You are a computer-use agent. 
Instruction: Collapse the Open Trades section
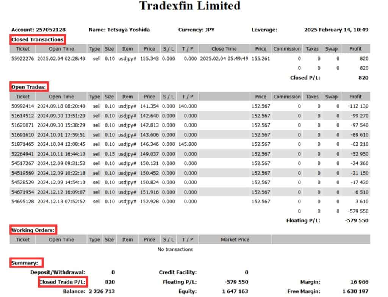pos(28,87)
